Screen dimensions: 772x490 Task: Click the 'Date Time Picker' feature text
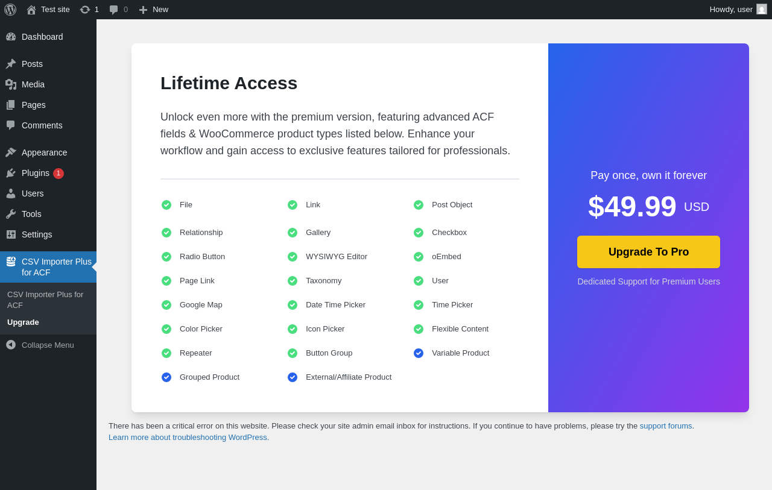click(x=335, y=305)
